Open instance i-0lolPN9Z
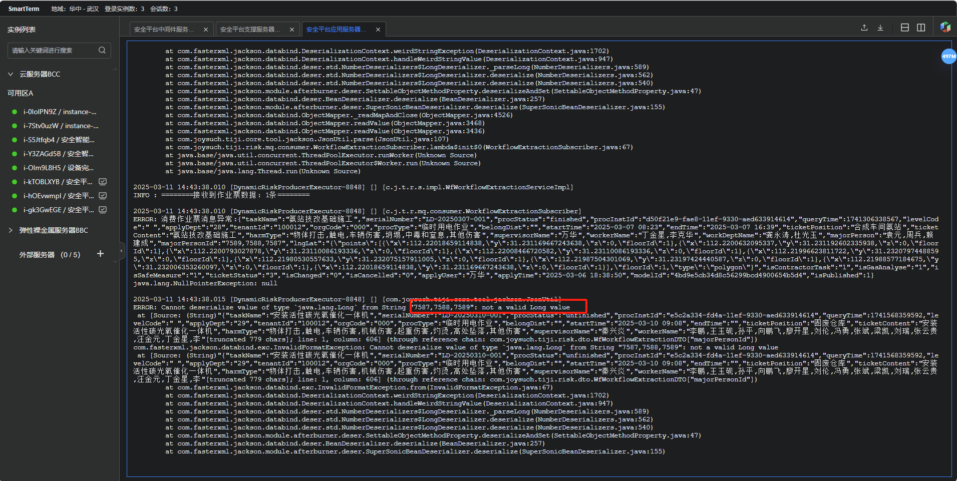Screen dimensions: 957x481 coord(60,112)
